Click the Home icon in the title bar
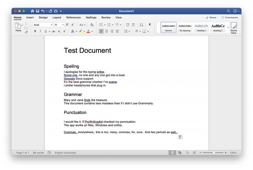 pos(32,11)
